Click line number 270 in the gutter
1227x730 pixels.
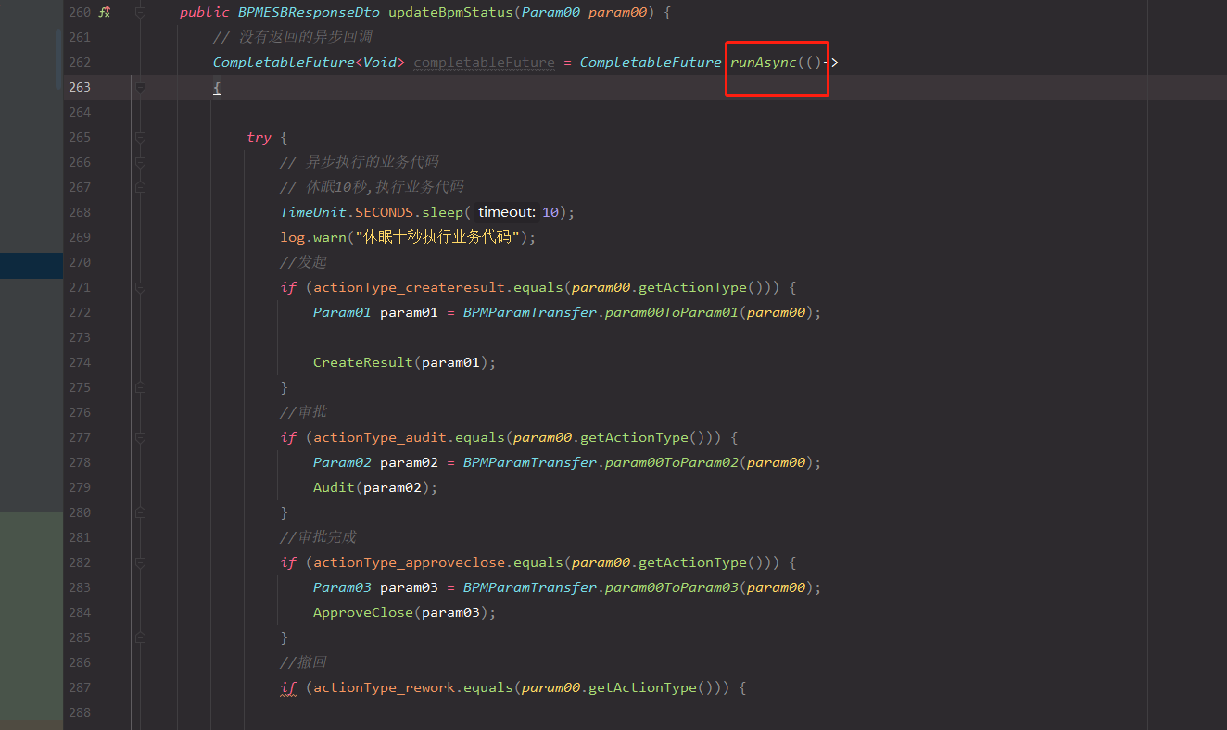(x=80, y=262)
